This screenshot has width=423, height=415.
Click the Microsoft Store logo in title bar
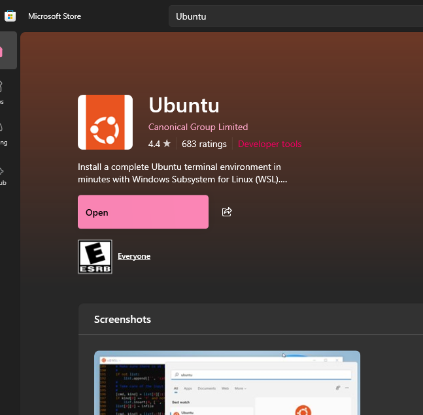tap(10, 16)
